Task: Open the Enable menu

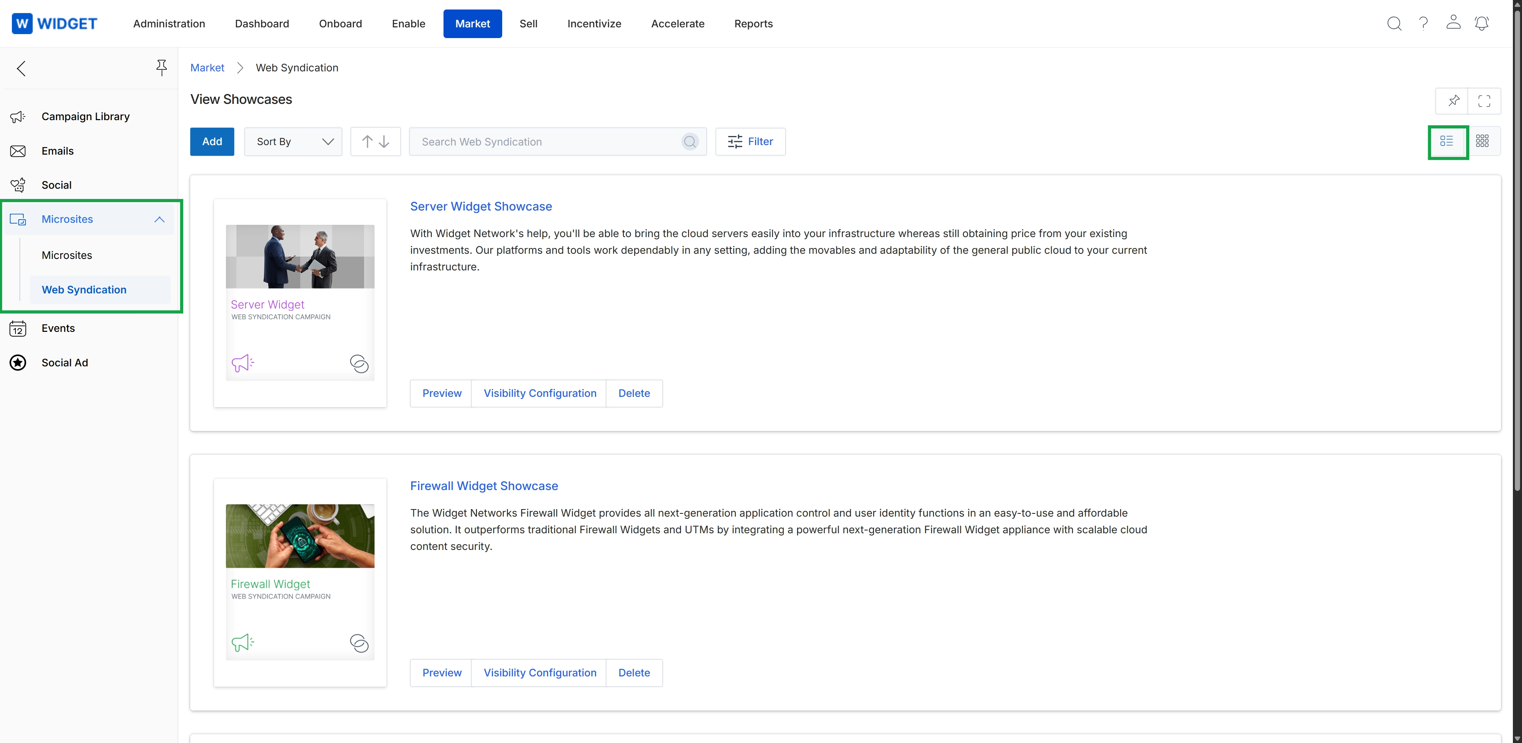Action: [x=408, y=24]
